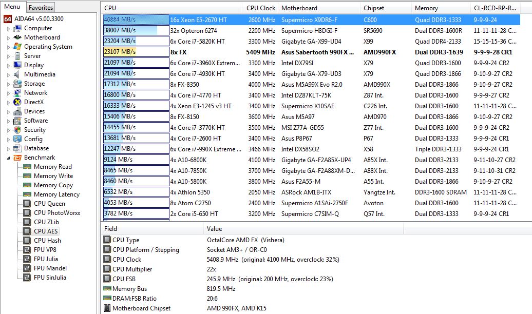
Task: Click the Display monitor icon
Action: pos(17,65)
